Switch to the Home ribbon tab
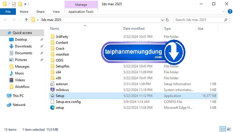233x132 pixels. (24, 12)
